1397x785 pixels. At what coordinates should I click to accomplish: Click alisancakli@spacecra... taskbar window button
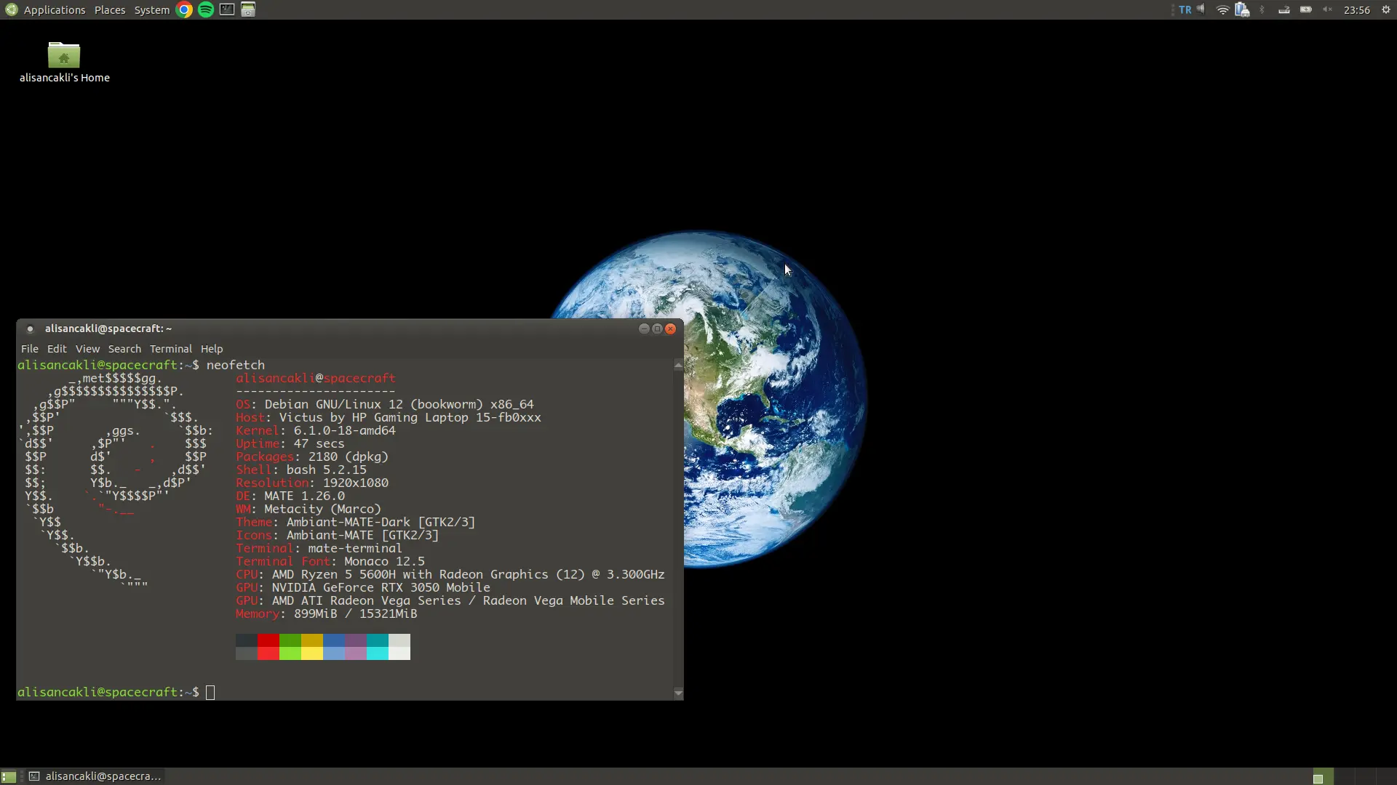95,776
